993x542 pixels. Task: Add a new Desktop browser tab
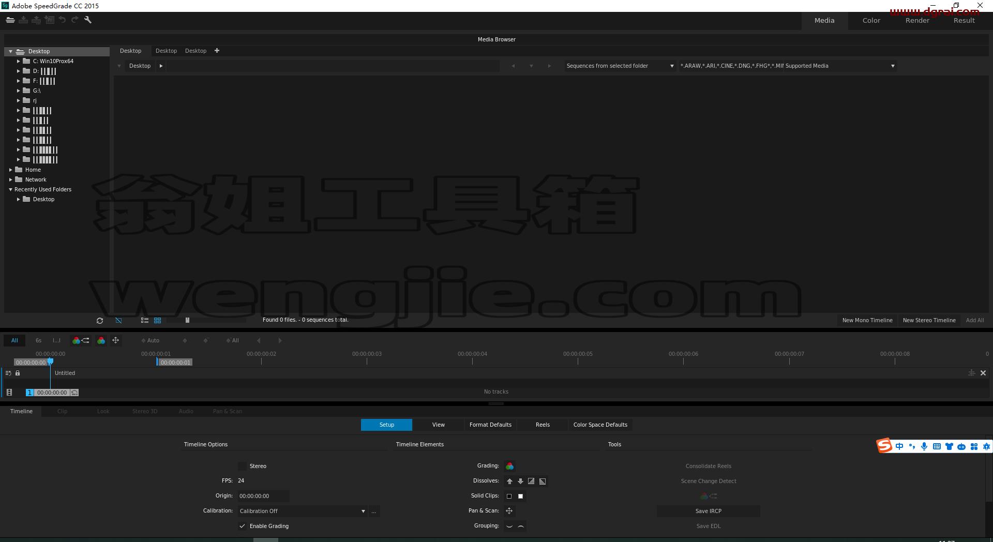pyautogui.click(x=217, y=51)
